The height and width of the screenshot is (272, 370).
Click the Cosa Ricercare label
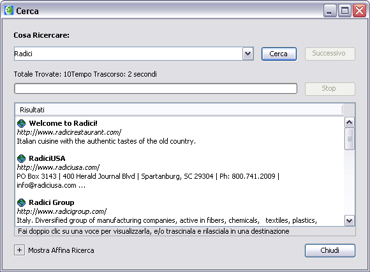pyautogui.click(x=41, y=35)
